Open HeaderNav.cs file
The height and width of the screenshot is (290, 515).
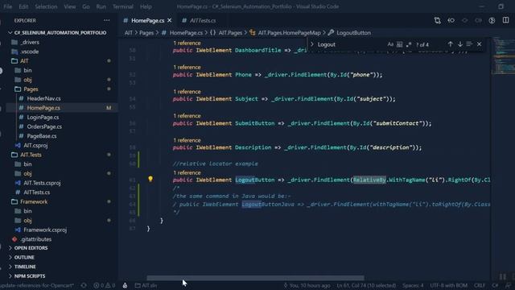pyautogui.click(x=43, y=98)
